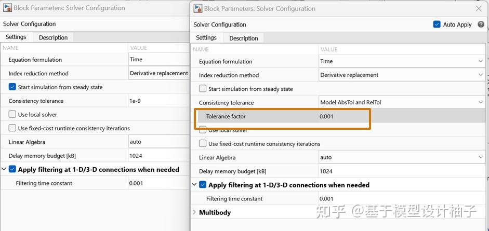Select Index reduction method label in right window

(229, 75)
